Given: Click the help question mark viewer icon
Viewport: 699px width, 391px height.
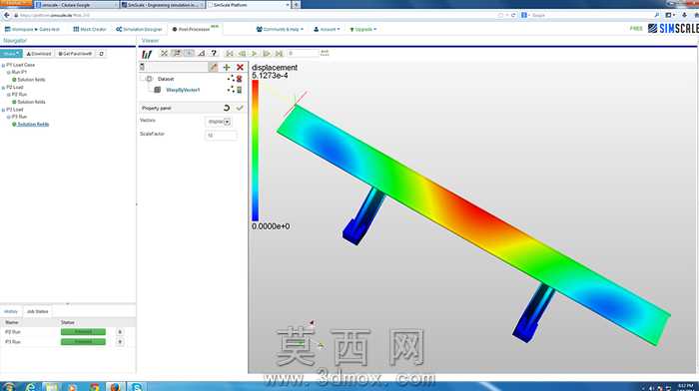Looking at the screenshot, I should (x=214, y=54).
